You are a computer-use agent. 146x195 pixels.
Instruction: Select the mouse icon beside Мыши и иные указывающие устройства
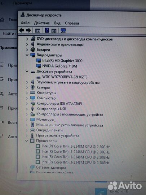[x=32, y=125]
